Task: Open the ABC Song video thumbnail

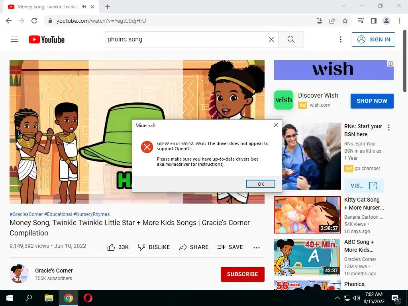Action: [307, 257]
